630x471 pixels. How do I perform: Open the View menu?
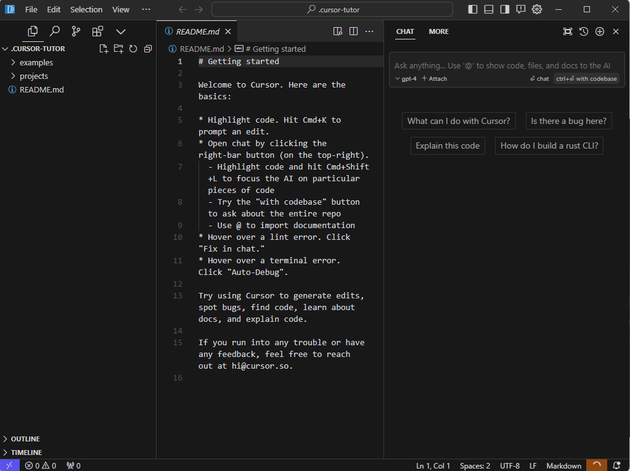pyautogui.click(x=121, y=9)
